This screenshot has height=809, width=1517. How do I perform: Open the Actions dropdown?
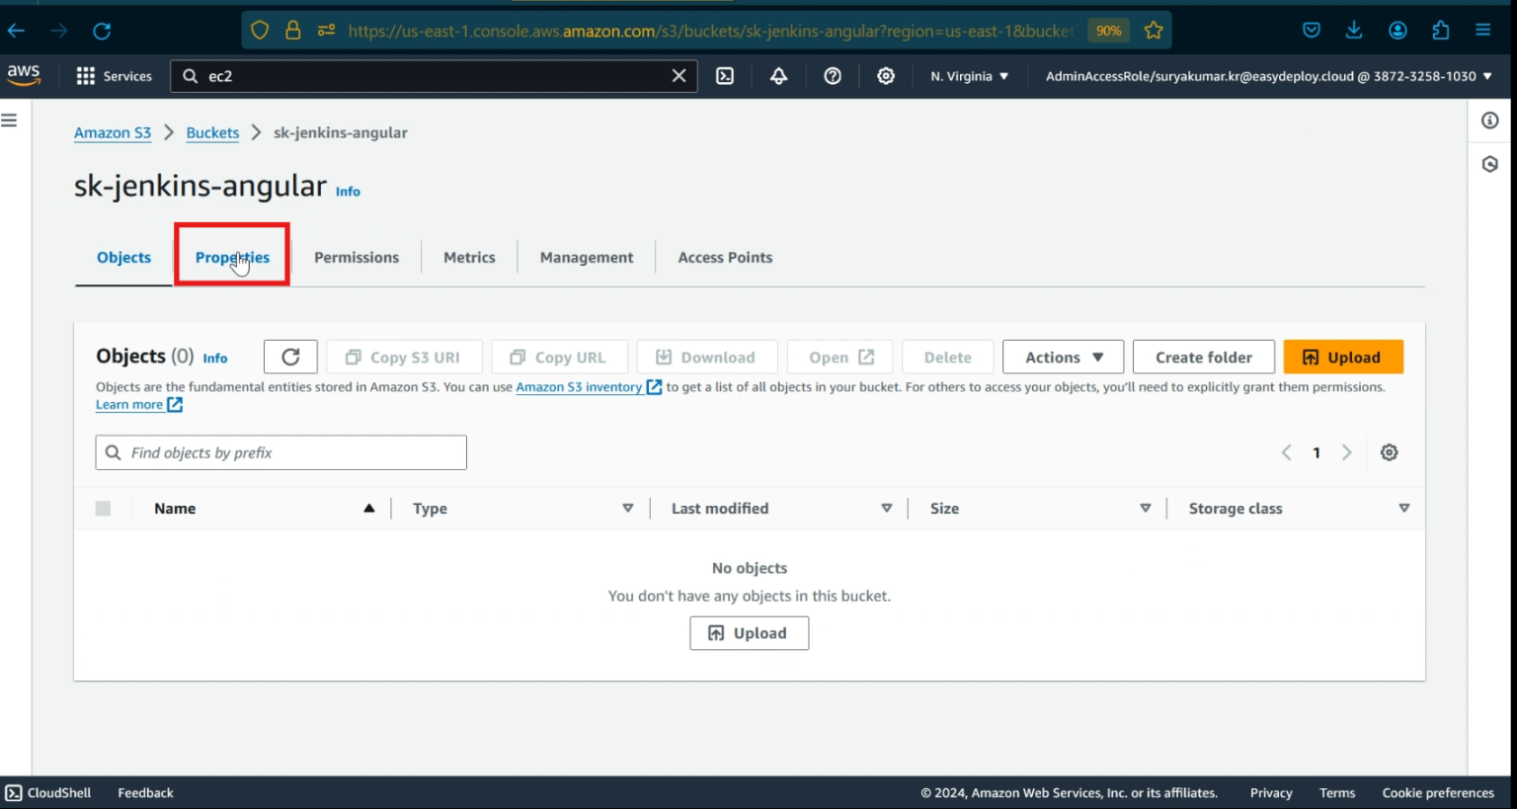pos(1062,357)
